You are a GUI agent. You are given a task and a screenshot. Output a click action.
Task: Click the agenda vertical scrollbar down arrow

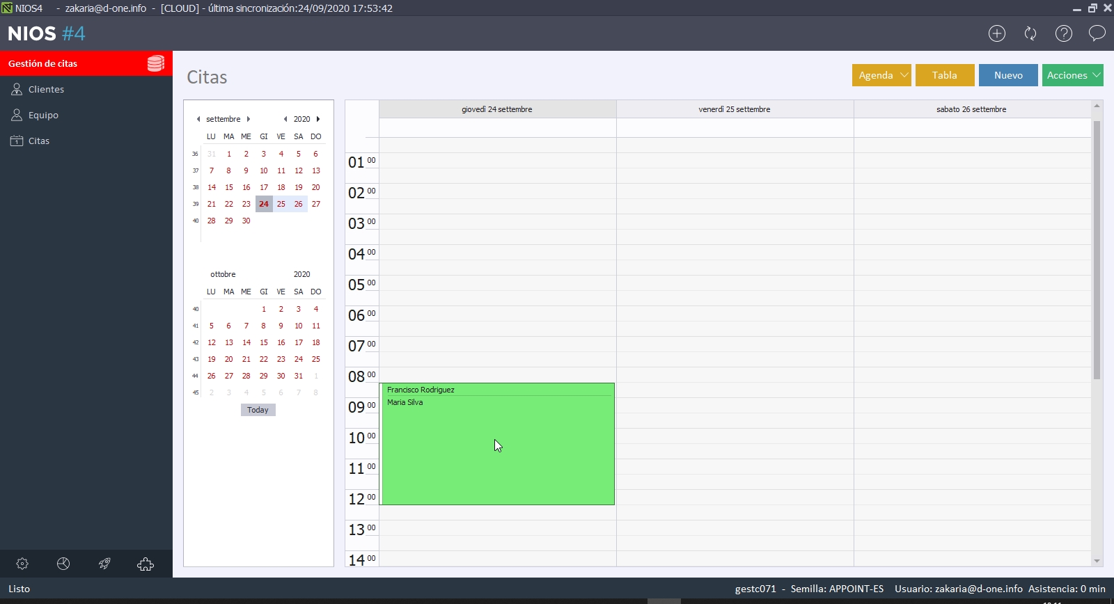1097,561
